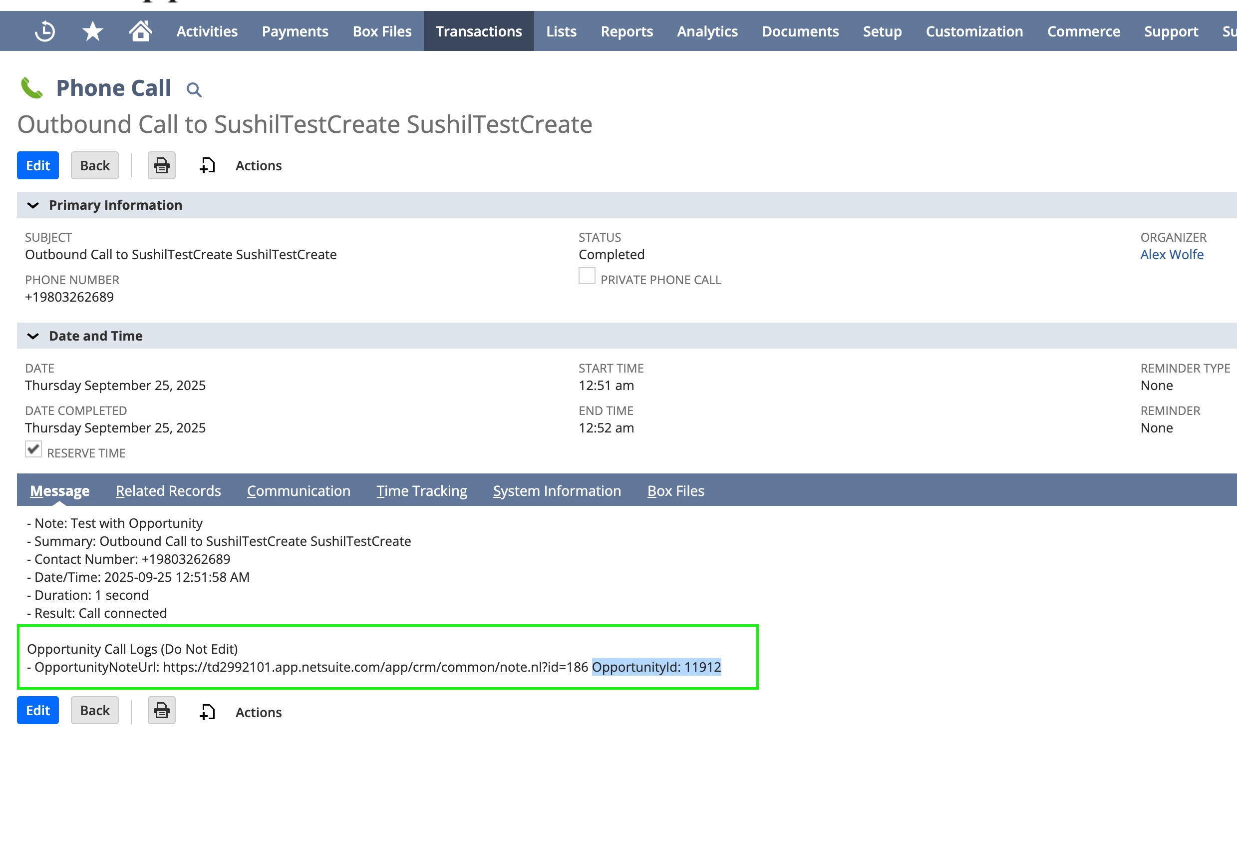Viewport: 1237px width, 843px height.
Task: Open the Recent Records history icon
Action: tap(45, 31)
